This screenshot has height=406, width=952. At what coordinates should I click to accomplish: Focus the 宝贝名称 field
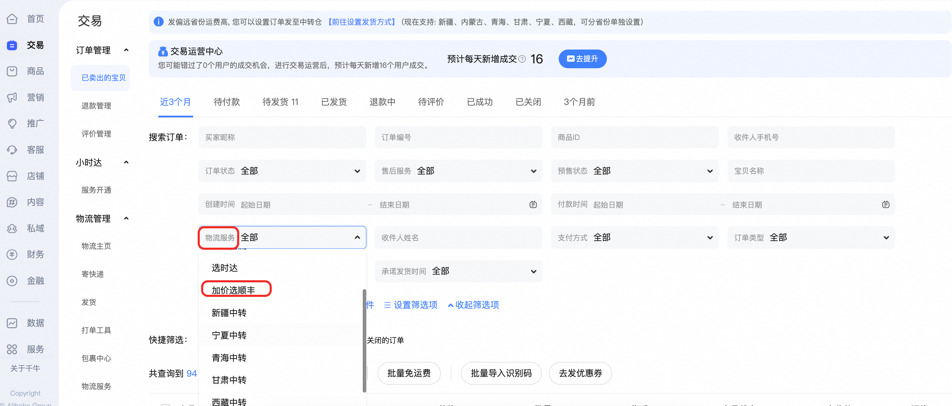coord(811,171)
